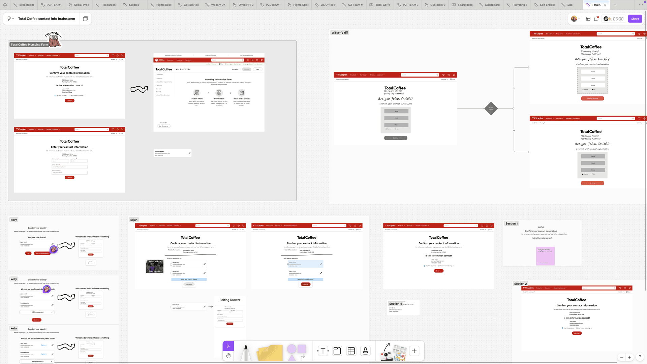This screenshot has height=364, width=647.
Task: Select the 'Section 4' label
Action: (x=396, y=304)
